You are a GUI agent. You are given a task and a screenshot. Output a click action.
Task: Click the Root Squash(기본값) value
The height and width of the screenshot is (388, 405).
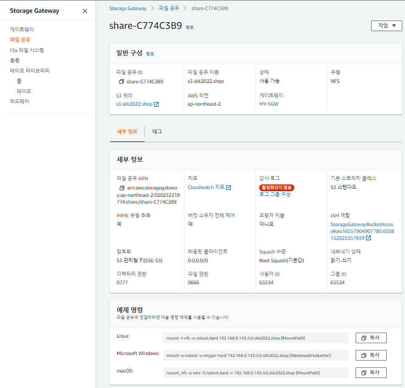point(282,260)
